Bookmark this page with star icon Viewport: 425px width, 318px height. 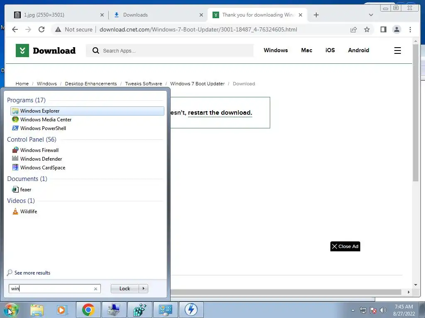pyautogui.click(x=367, y=29)
